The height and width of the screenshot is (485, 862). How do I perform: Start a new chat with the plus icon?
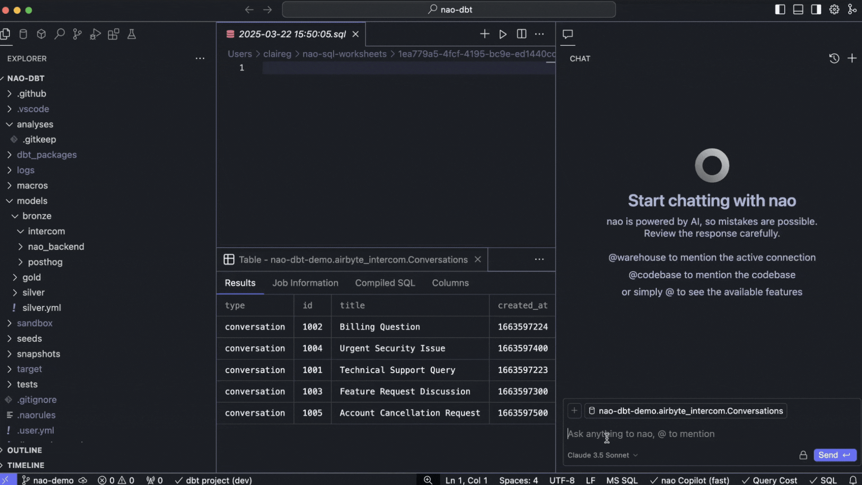click(852, 58)
